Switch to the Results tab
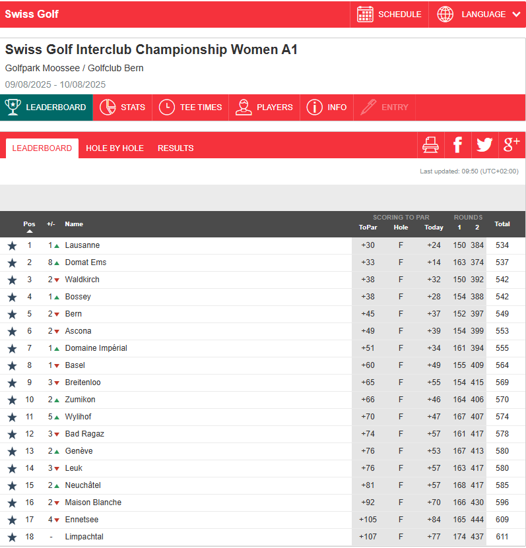The height and width of the screenshot is (548, 526). click(176, 148)
